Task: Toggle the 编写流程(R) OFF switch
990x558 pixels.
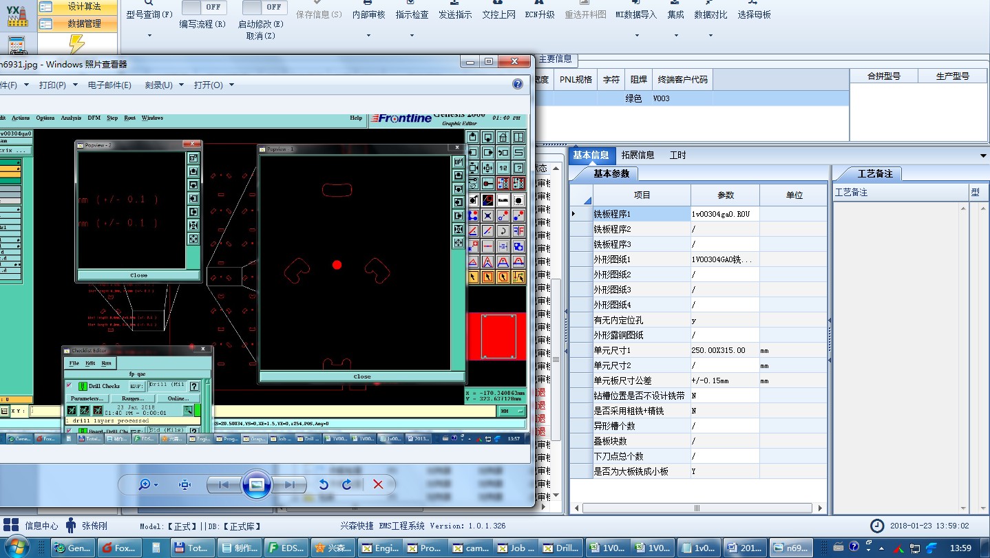Action: click(203, 7)
